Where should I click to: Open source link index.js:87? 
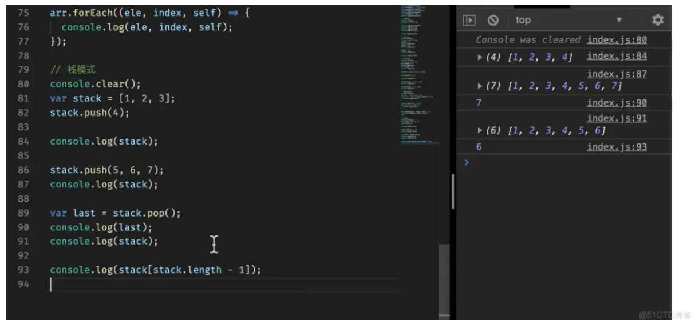pyautogui.click(x=617, y=74)
